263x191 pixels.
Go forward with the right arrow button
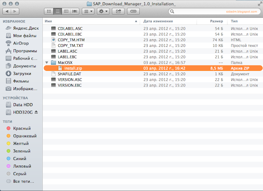click(x=15, y=12)
